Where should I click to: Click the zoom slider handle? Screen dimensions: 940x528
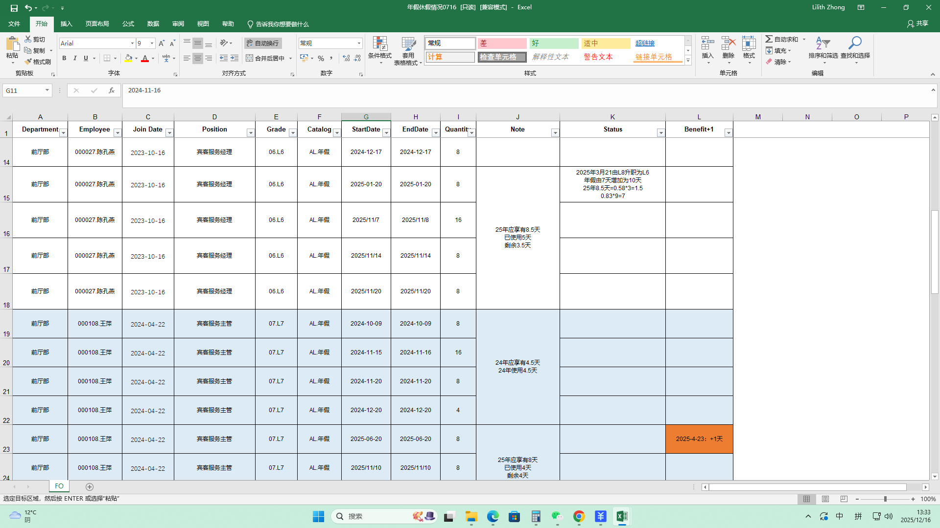pos(885,499)
